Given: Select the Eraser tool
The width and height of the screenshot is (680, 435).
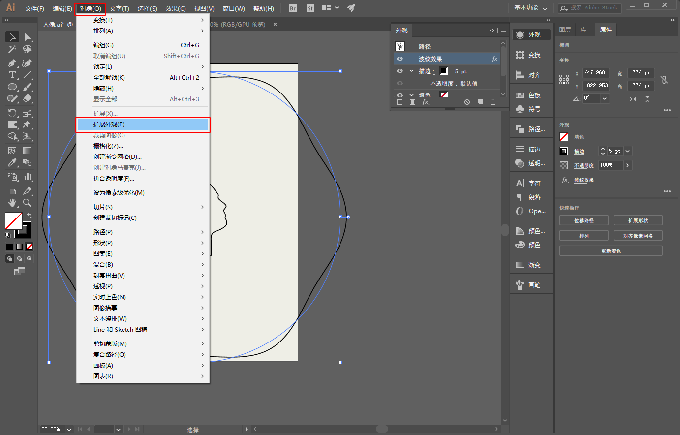Looking at the screenshot, I should pos(28,98).
